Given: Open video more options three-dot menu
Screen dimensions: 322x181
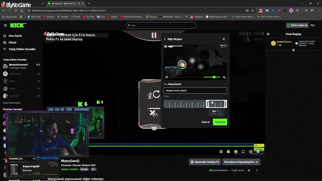Looking at the screenshot, I should 257,170.
